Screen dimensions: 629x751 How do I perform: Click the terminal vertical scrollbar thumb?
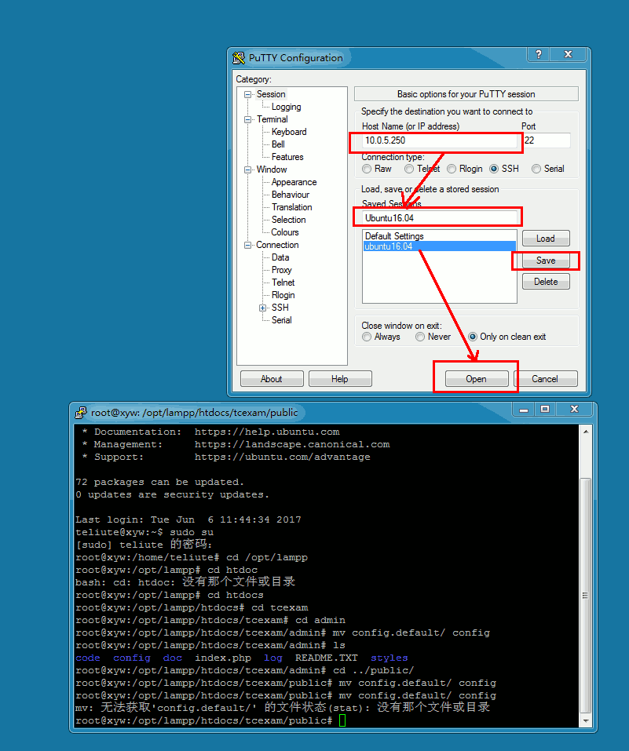585,596
